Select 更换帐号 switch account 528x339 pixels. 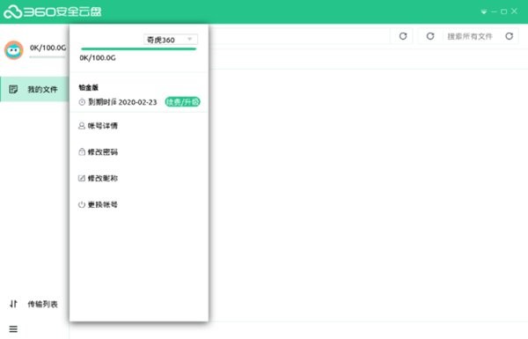(98, 204)
